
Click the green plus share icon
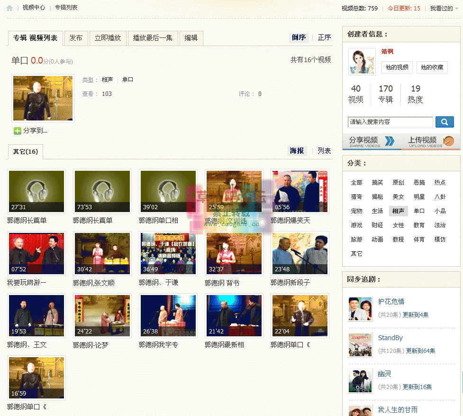17,131
